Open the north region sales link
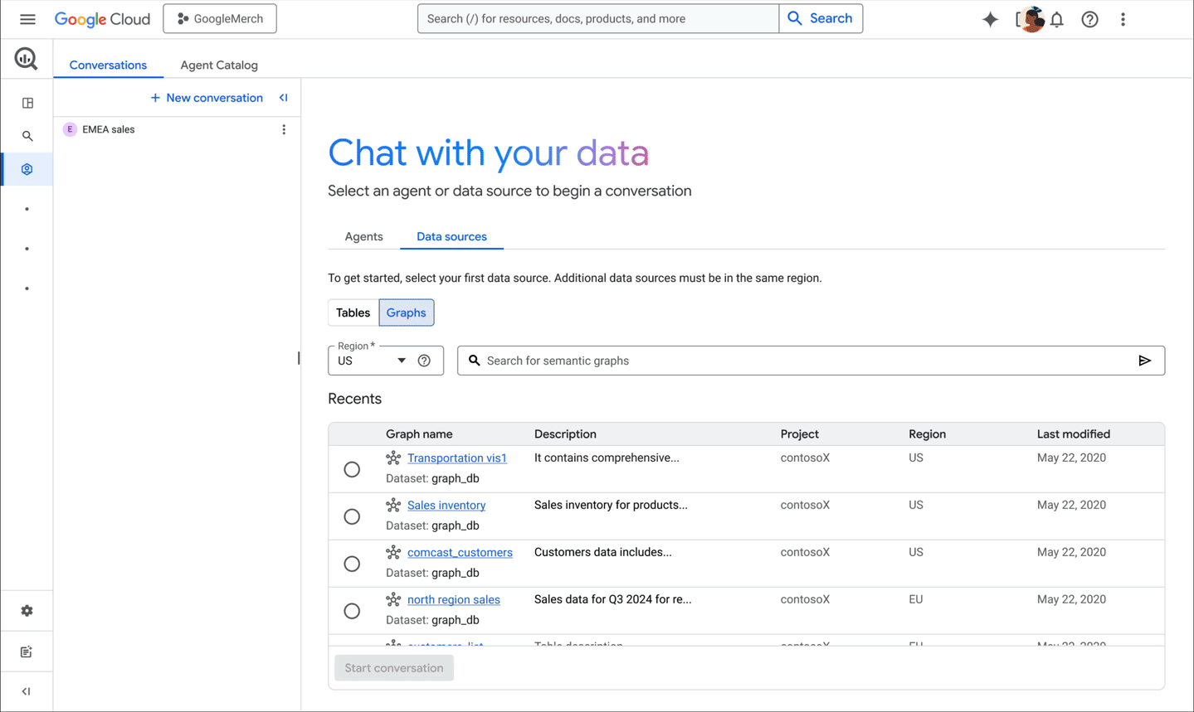Screen dimensions: 1194x712 454,599
